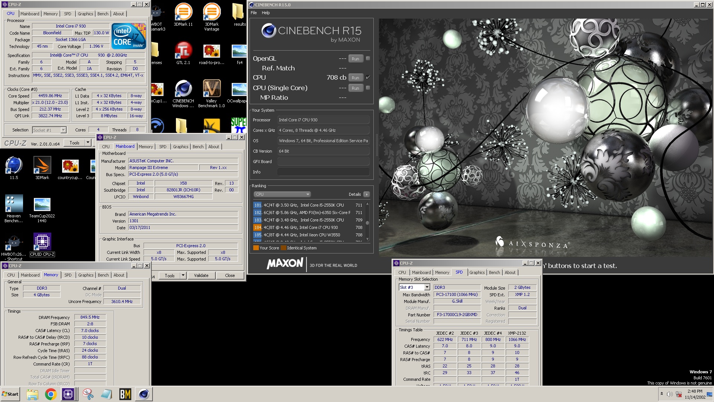Launch Valley Benchmark 1.0 shortcut
The height and width of the screenshot is (402, 714).
pyautogui.click(x=212, y=93)
